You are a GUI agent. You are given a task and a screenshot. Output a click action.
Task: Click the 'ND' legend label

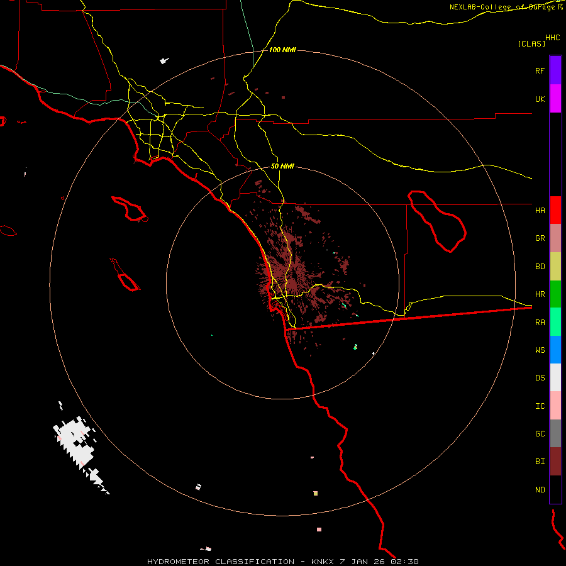(x=540, y=490)
